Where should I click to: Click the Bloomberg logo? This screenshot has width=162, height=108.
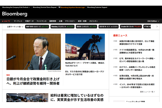tap(15, 14)
